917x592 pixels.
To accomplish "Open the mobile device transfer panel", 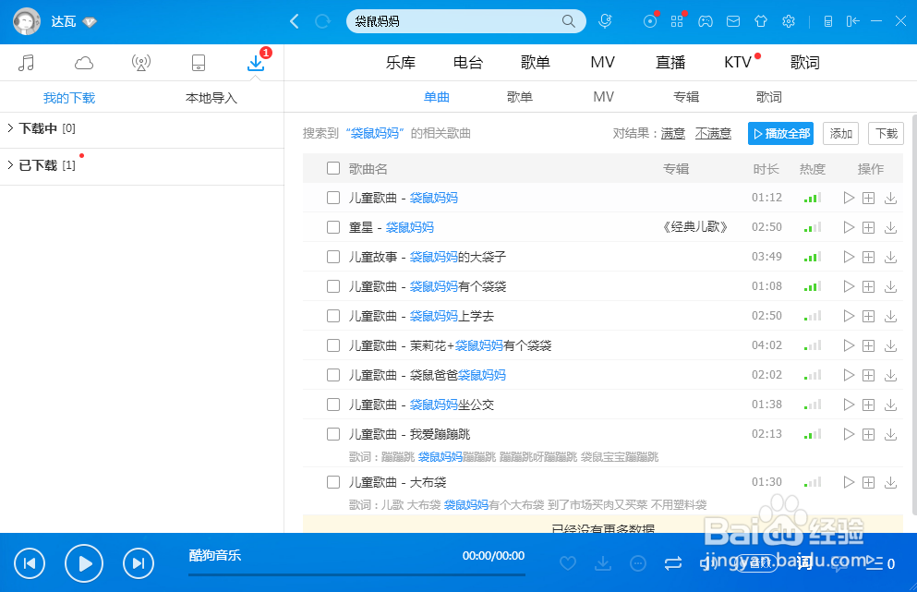I will coord(198,62).
